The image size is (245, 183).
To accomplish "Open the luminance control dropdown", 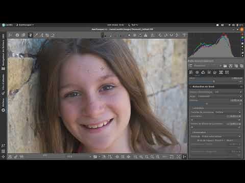I will [x=228, y=112].
